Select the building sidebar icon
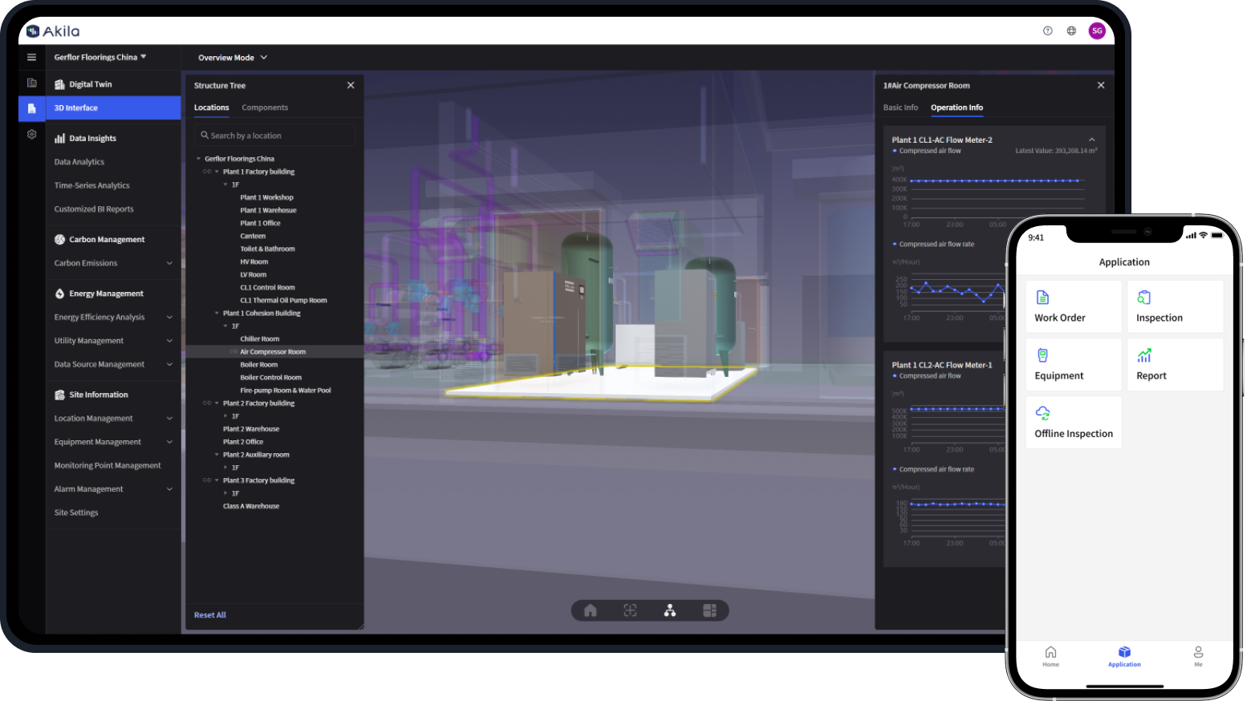The width and height of the screenshot is (1247, 701). pos(31,83)
